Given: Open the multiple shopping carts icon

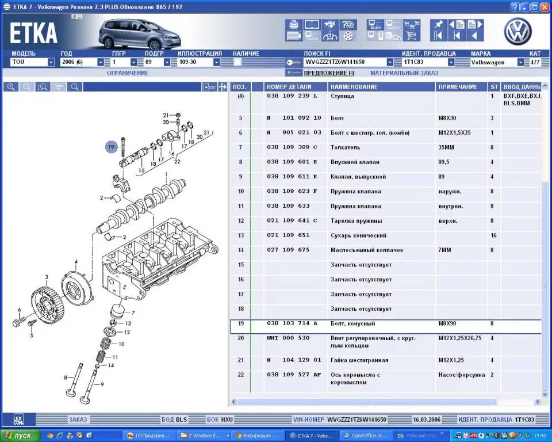Looking at the screenshot, I should pos(412,25).
